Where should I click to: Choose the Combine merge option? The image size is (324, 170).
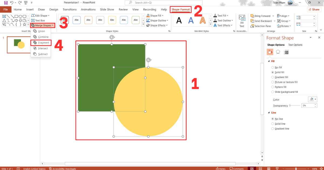click(x=41, y=37)
